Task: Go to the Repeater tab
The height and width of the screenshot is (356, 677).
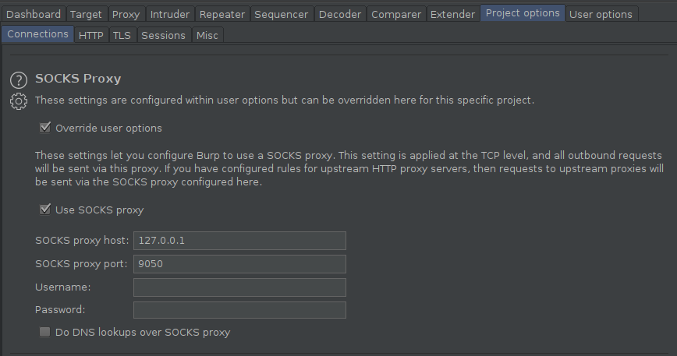Action: (x=222, y=14)
